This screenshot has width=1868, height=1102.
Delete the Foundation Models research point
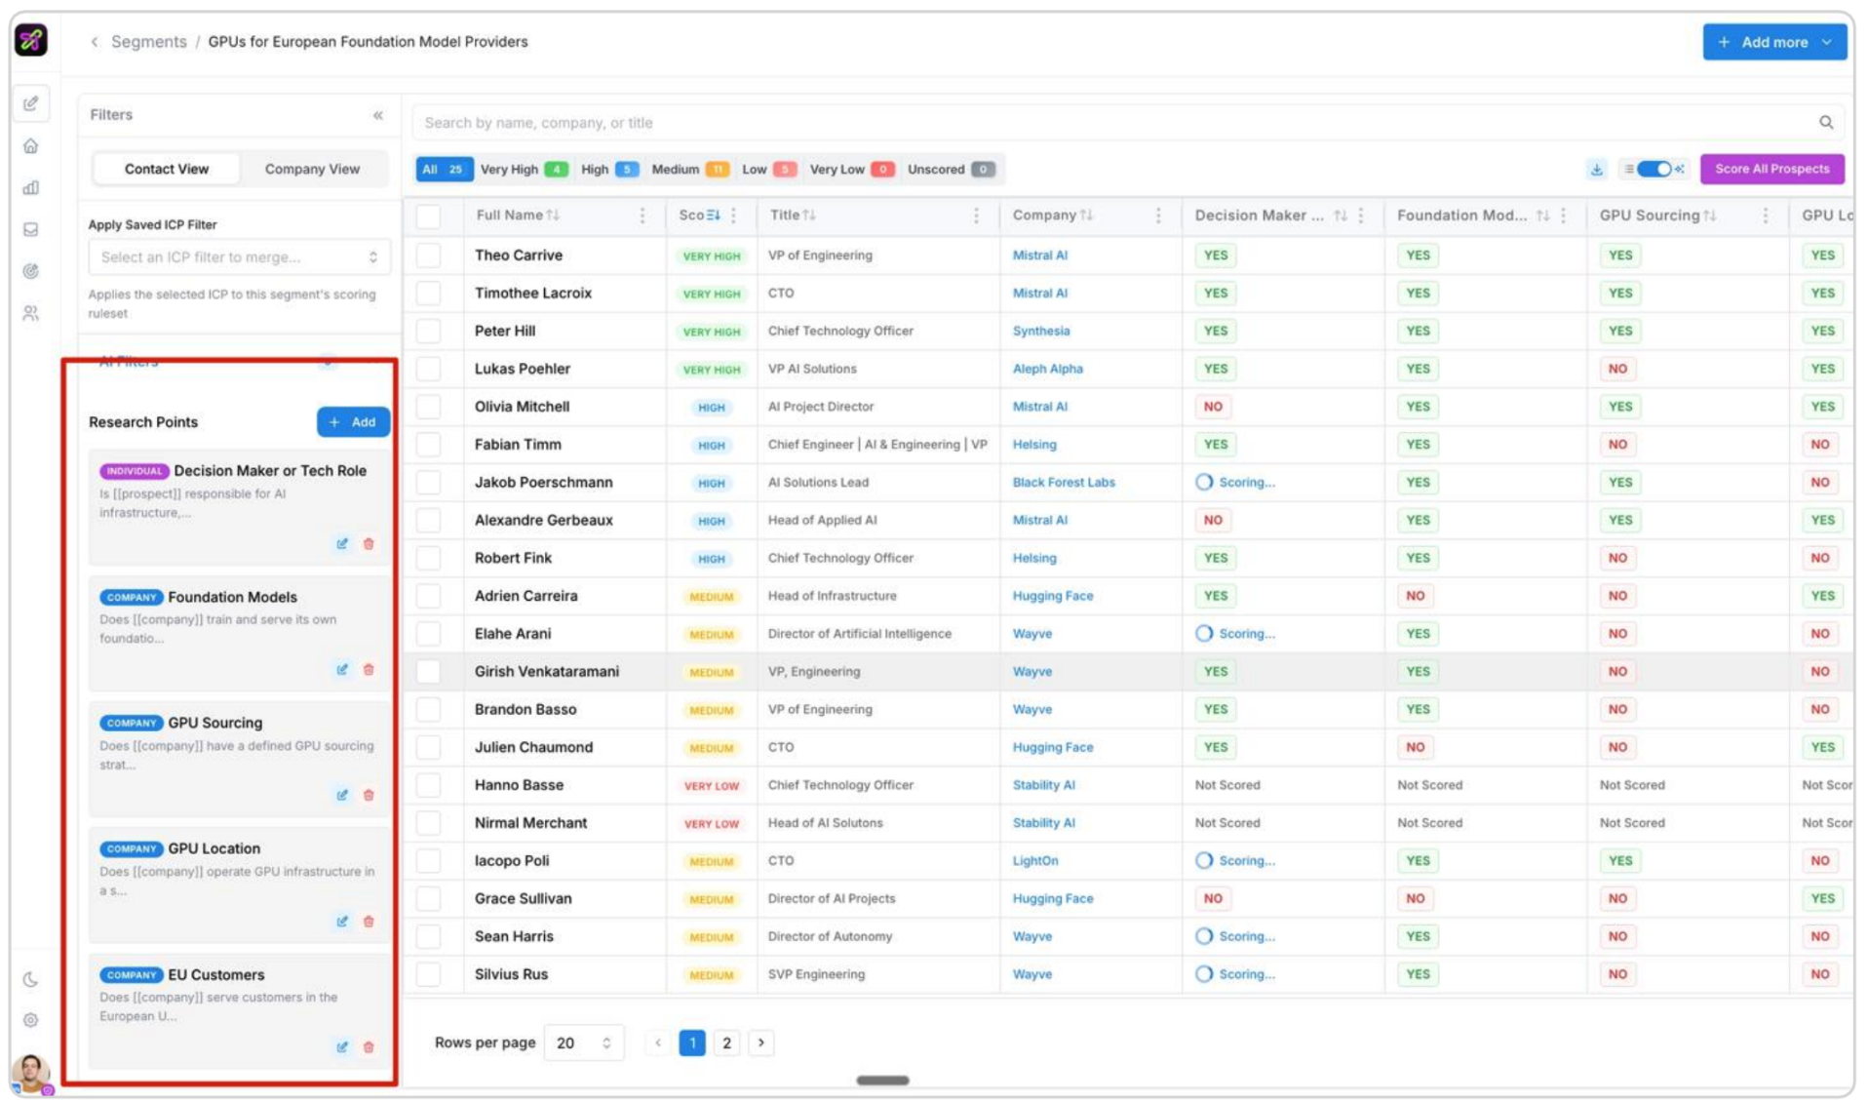[x=369, y=670]
